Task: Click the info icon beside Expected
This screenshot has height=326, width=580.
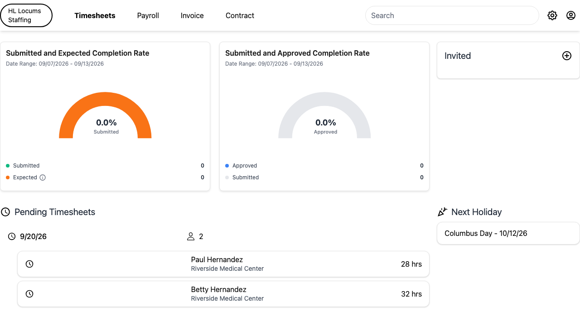Action: coord(43,177)
